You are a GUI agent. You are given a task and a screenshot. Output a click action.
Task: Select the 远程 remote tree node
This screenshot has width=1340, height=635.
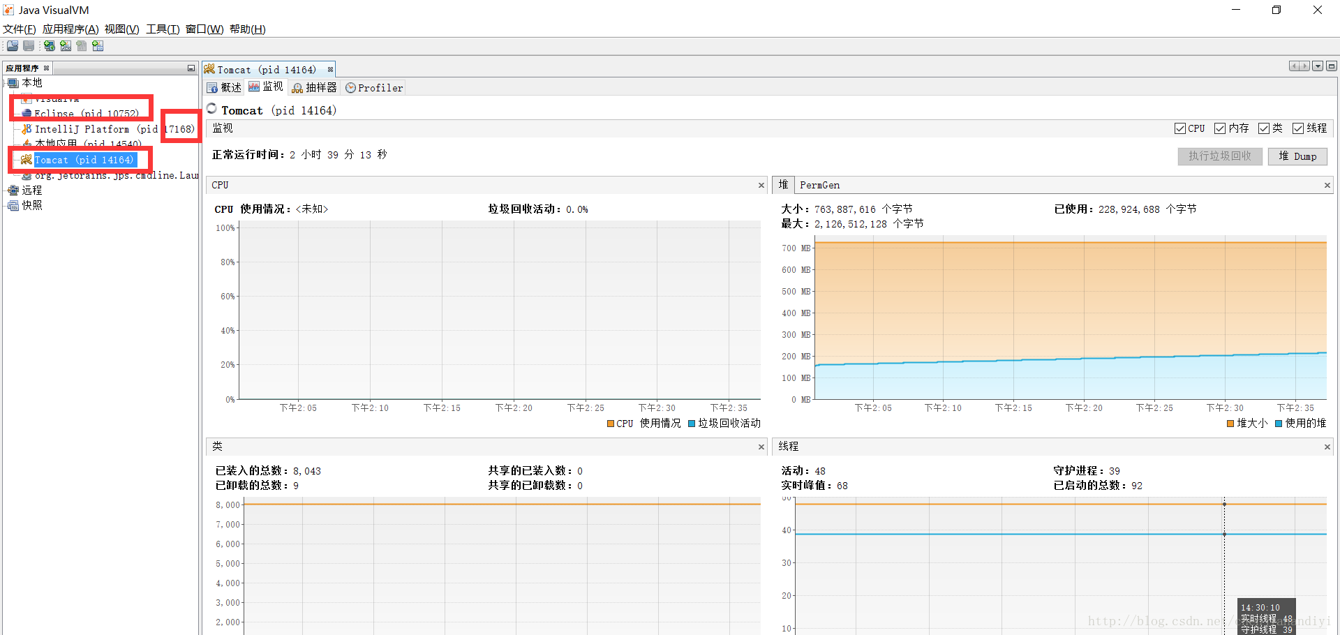[31, 190]
